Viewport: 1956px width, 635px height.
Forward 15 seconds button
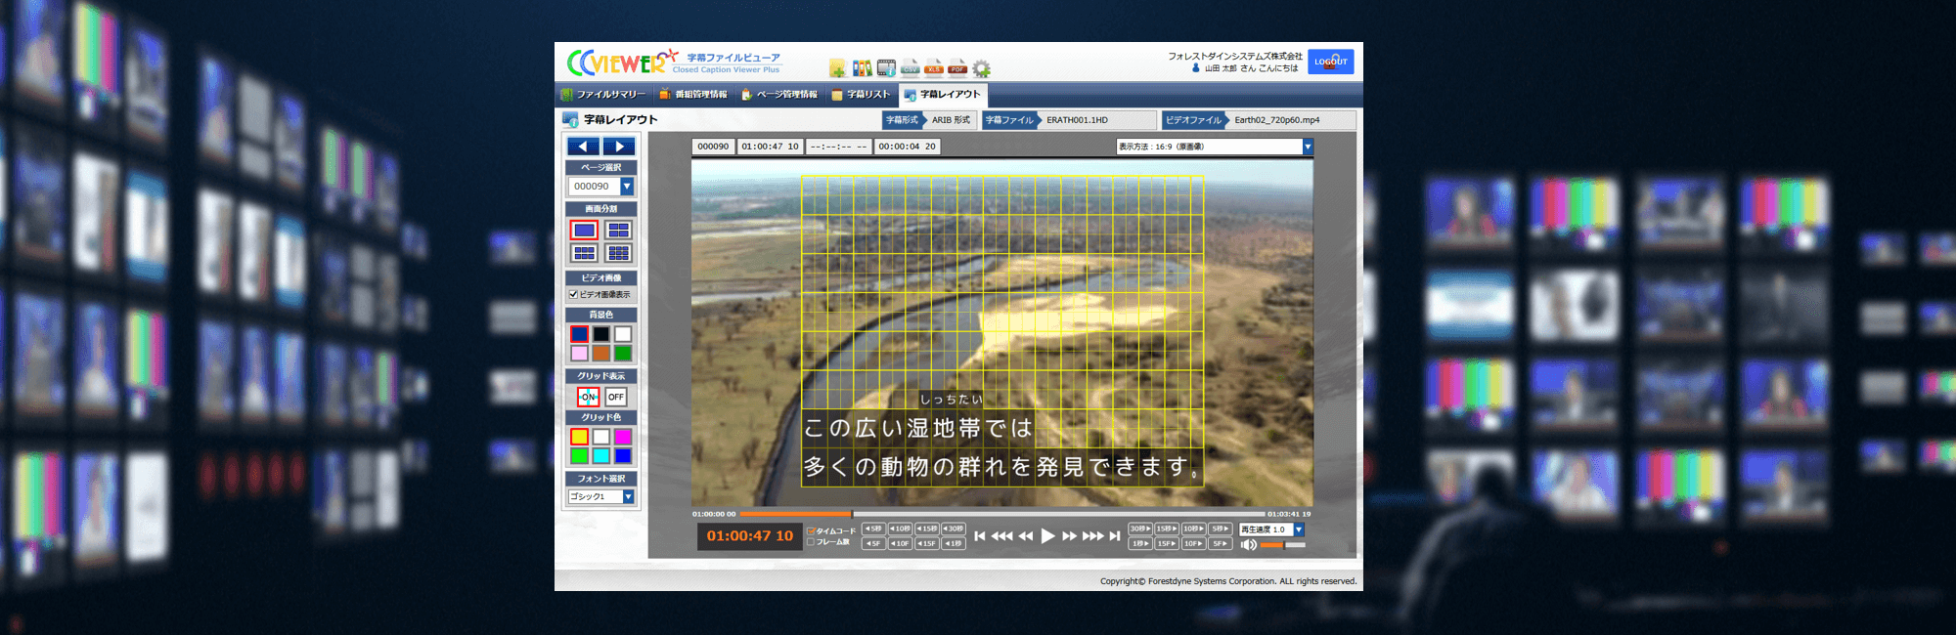coord(1167,529)
